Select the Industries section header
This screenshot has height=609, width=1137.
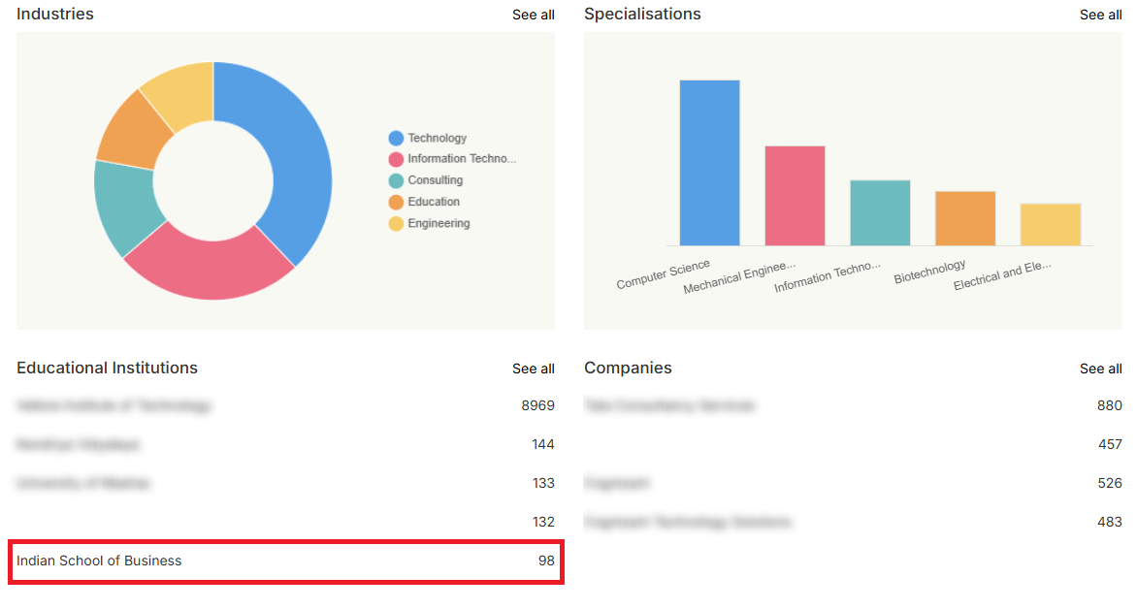(x=54, y=14)
